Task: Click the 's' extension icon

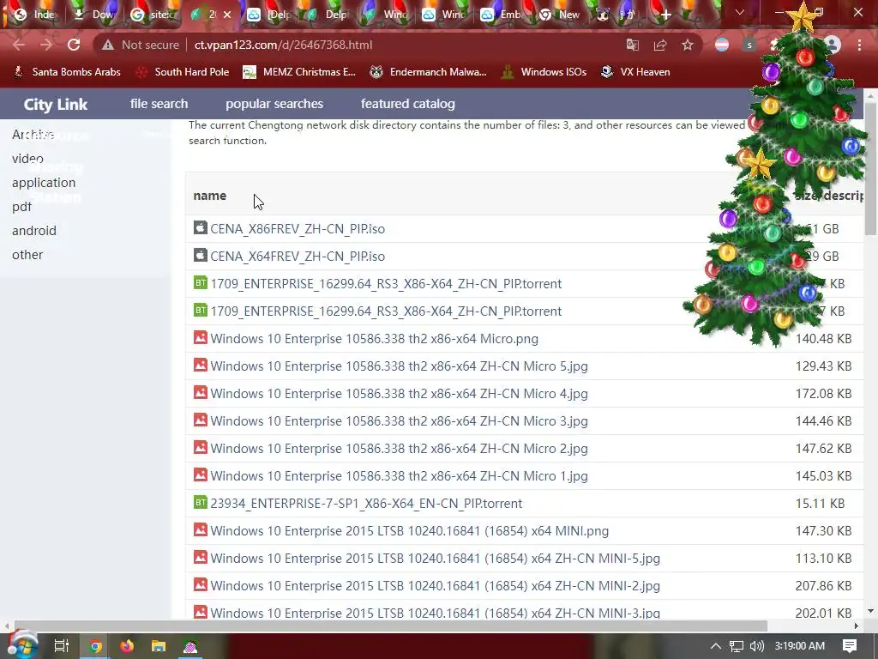Action: point(749,45)
